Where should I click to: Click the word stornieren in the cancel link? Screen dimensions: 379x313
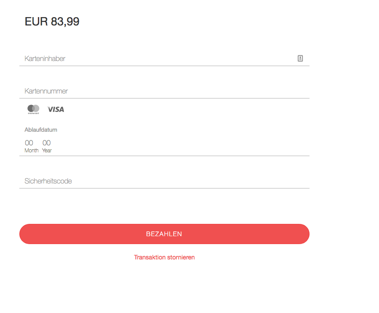181,257
